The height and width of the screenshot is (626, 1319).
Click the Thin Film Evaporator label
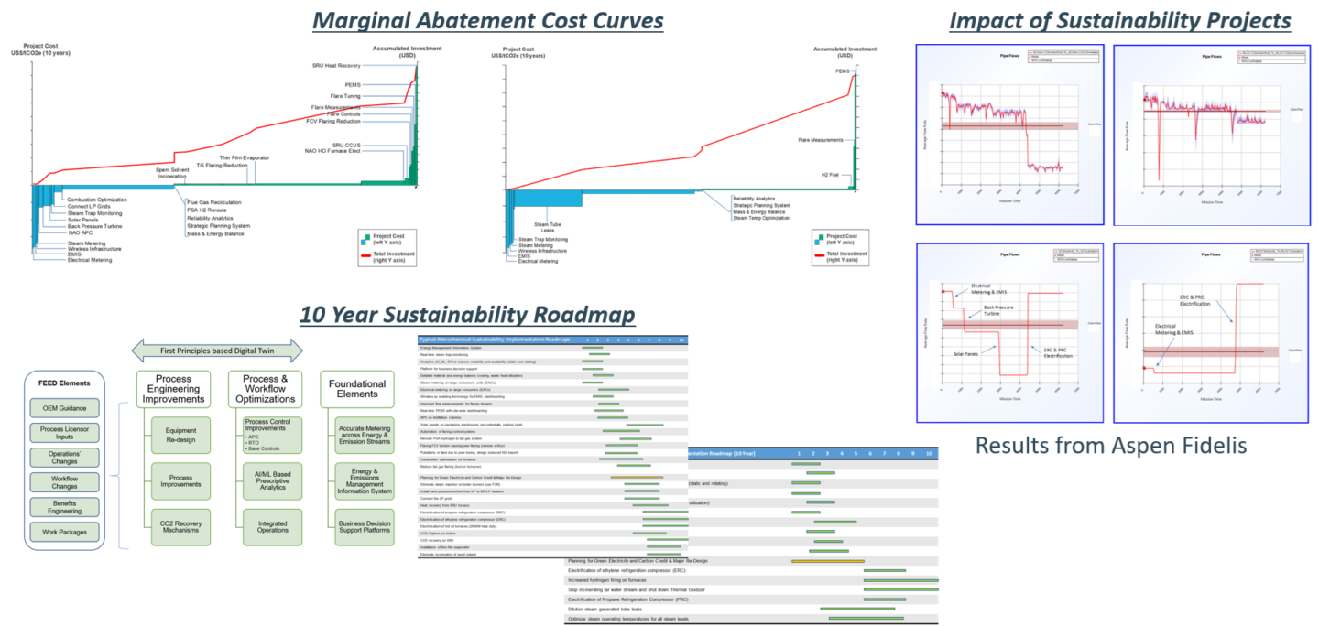244,159
